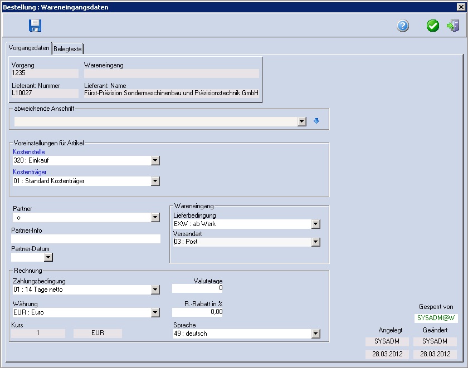Confirm with the green checkmark icon
Screen dimensions: 468x368
433,26
